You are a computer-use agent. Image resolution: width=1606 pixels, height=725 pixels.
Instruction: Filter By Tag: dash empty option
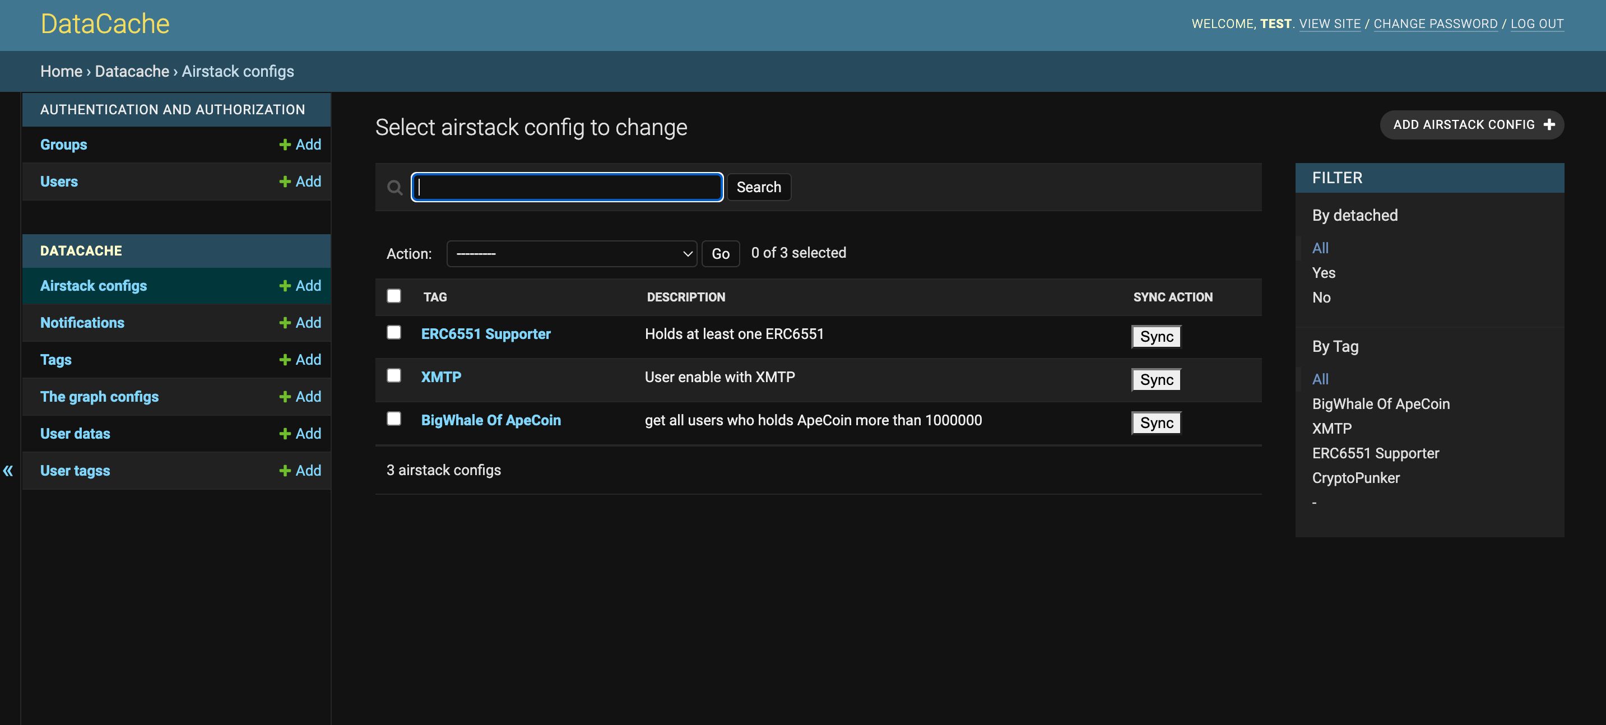coord(1315,503)
